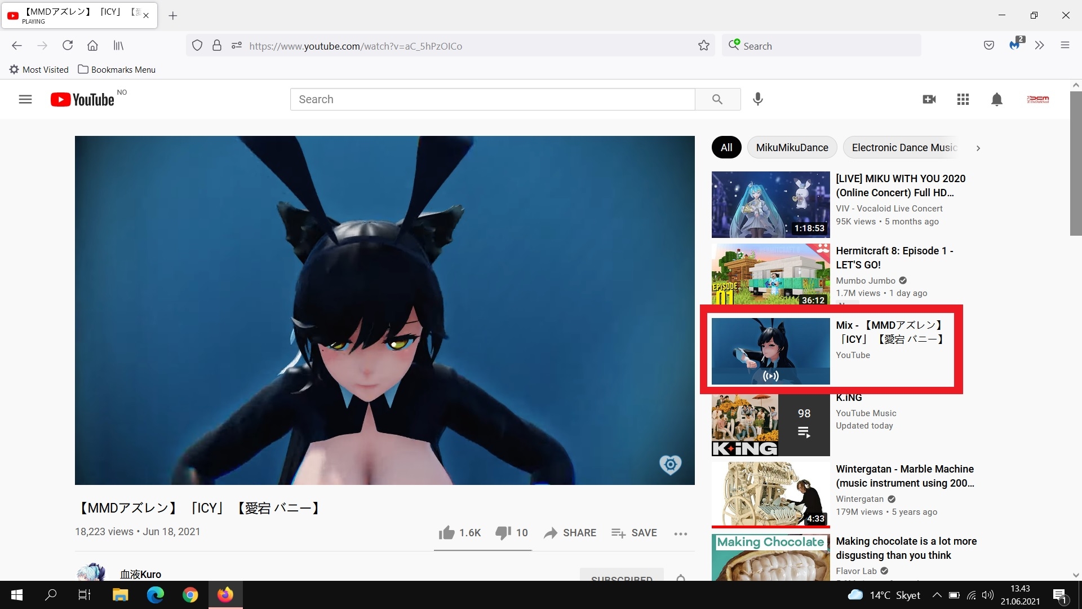Click SAVE to add to playlist
The image size is (1082, 609).
click(x=635, y=533)
